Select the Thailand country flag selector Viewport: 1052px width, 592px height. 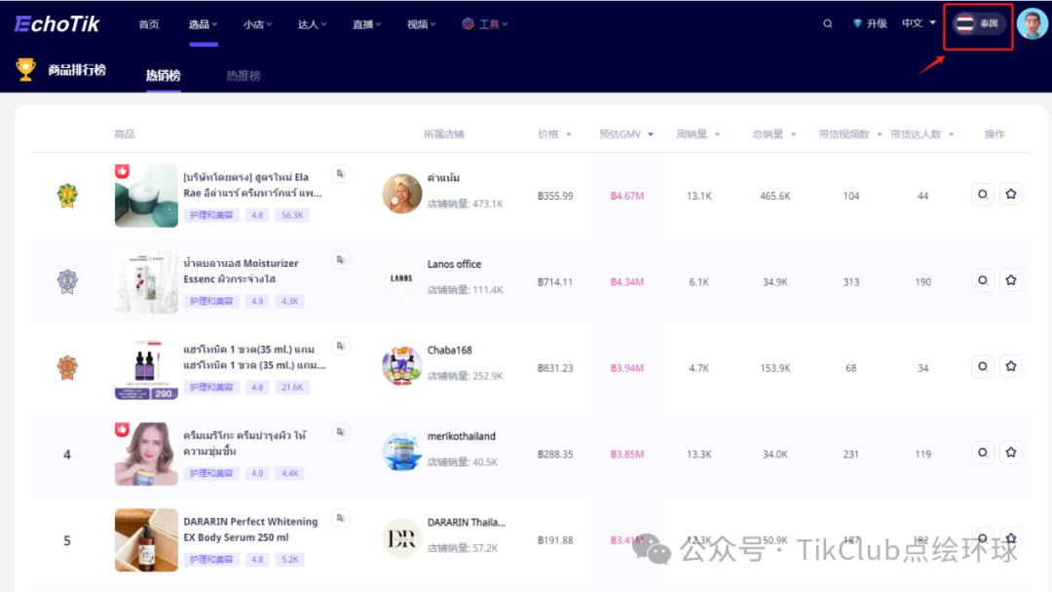coord(978,23)
